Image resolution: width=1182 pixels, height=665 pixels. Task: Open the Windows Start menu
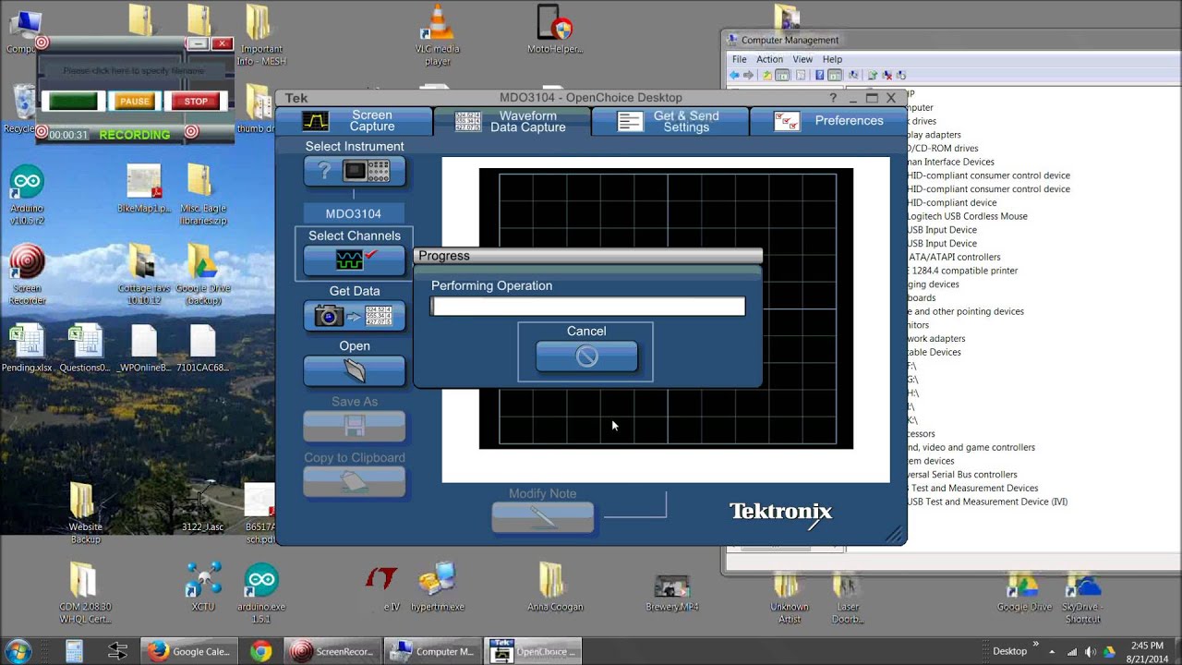pyautogui.click(x=18, y=651)
